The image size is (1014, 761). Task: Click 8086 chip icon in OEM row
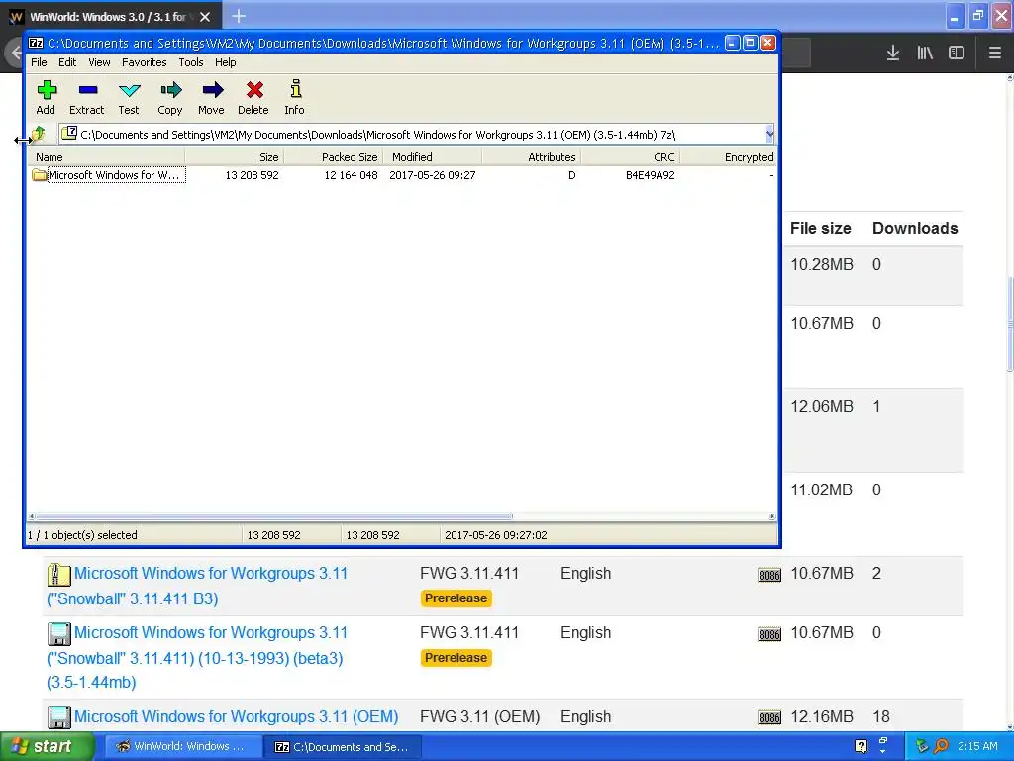768,717
